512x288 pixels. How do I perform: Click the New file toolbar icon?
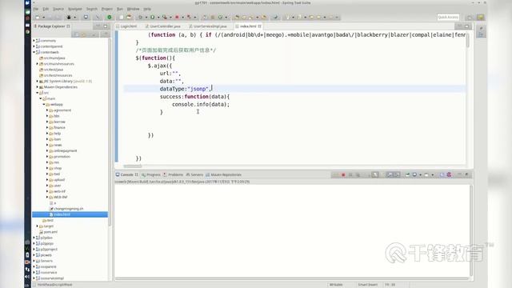click(x=38, y=18)
